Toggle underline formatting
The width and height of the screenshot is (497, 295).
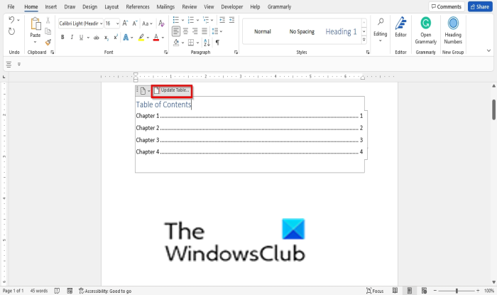coord(81,38)
